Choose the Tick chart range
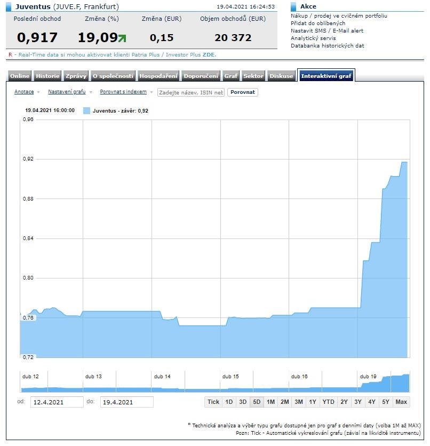430x446 pixels. point(213,402)
